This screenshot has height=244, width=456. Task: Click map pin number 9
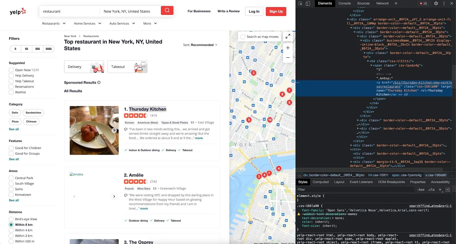click(x=282, y=94)
